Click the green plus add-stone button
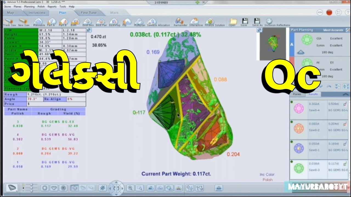 tap(197, 2)
